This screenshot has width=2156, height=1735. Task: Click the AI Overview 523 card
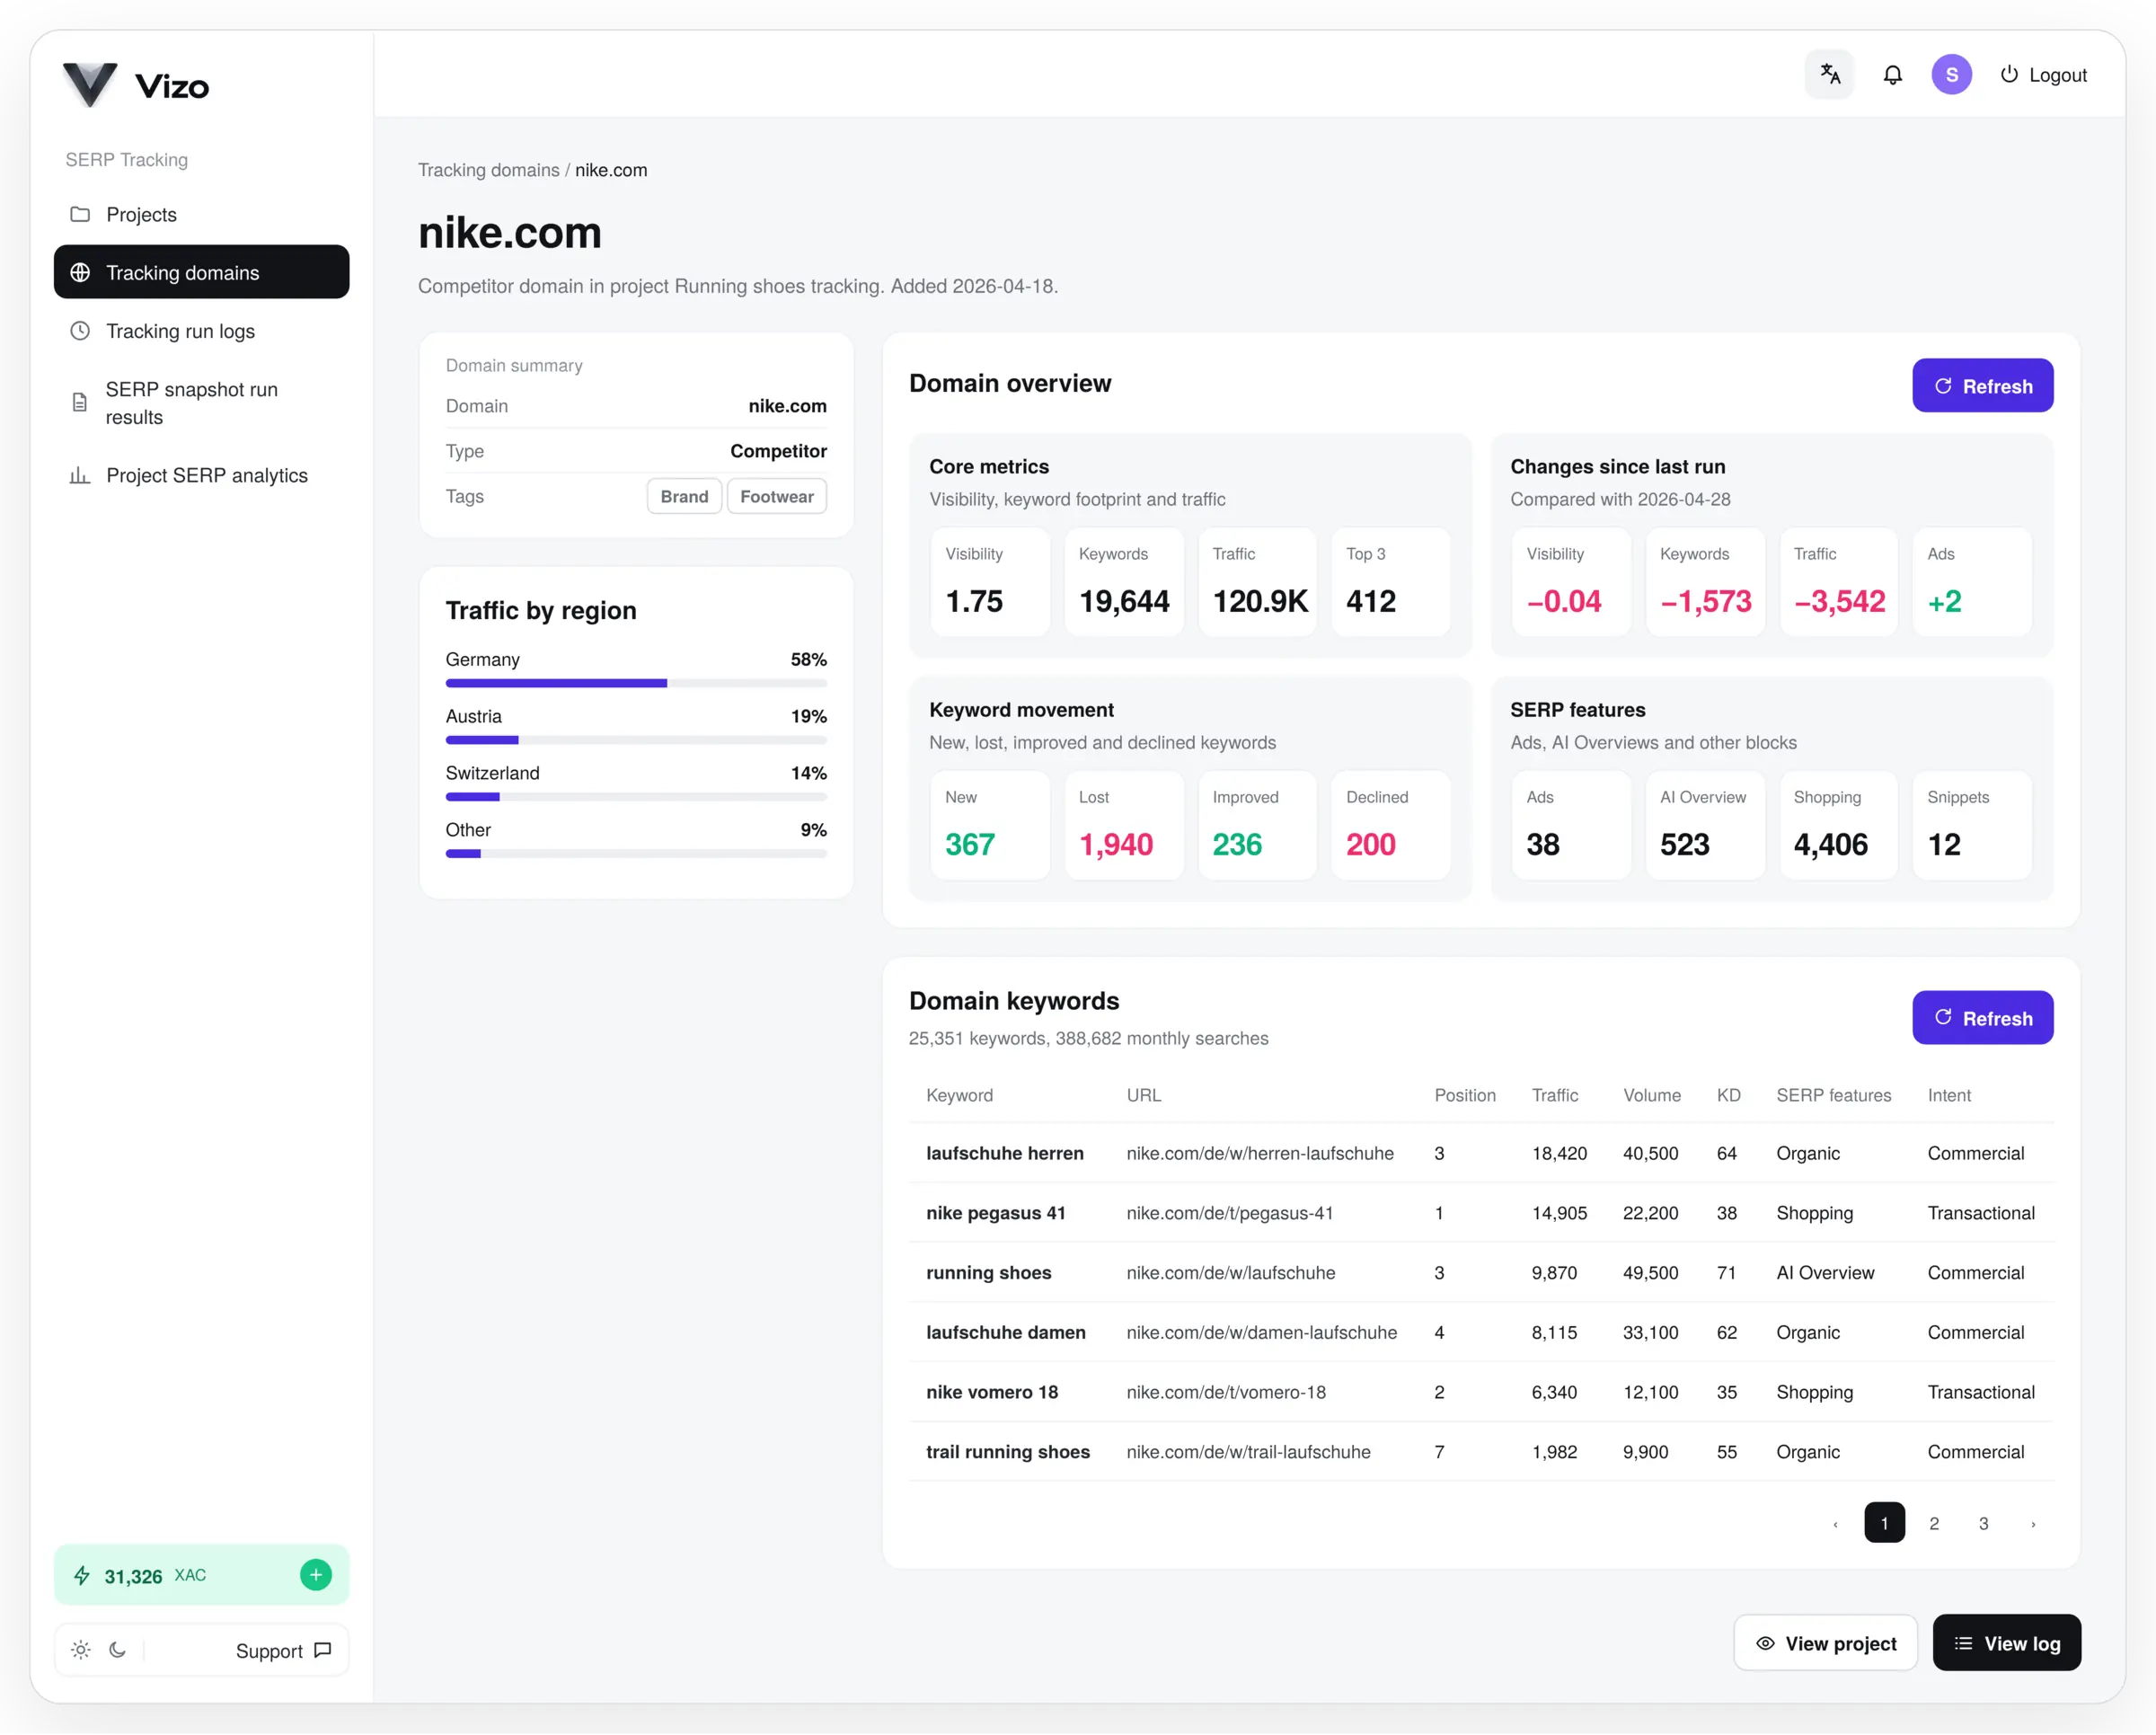(x=1704, y=825)
